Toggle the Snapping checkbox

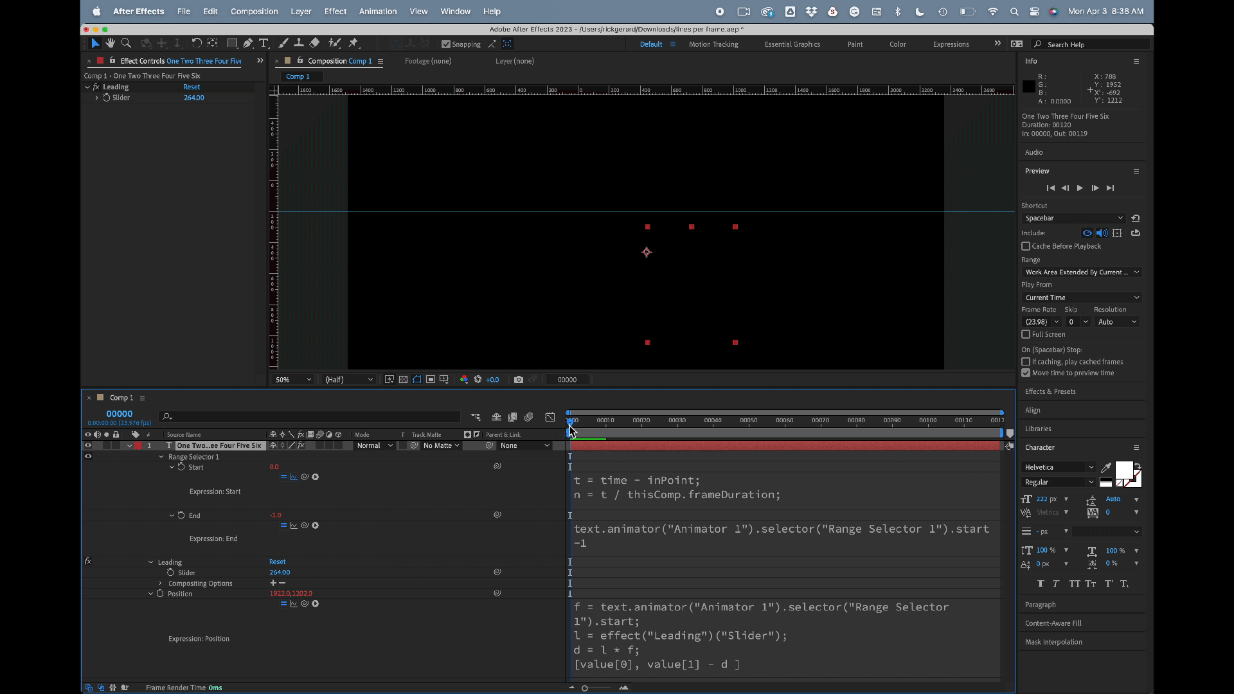click(x=446, y=44)
